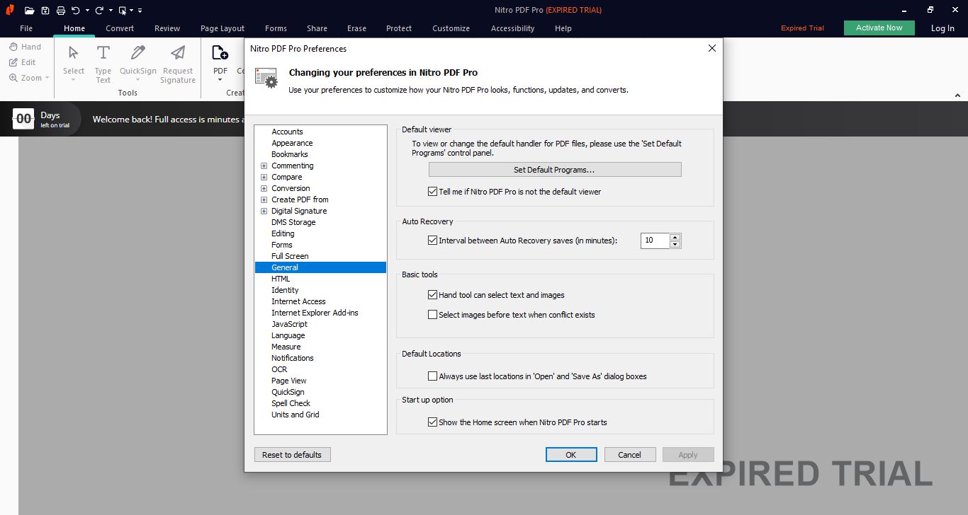Open the File menu
968x515 pixels.
pyautogui.click(x=26, y=28)
